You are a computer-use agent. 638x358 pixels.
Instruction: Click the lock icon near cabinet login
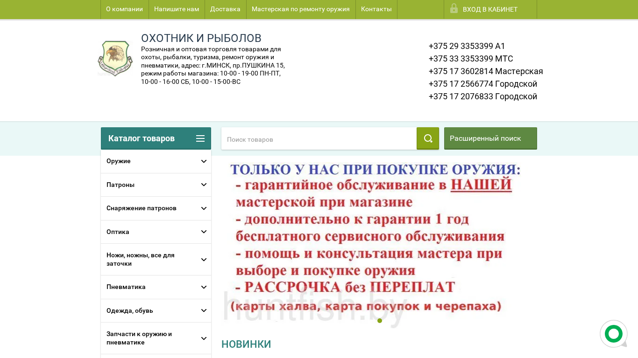point(454,8)
